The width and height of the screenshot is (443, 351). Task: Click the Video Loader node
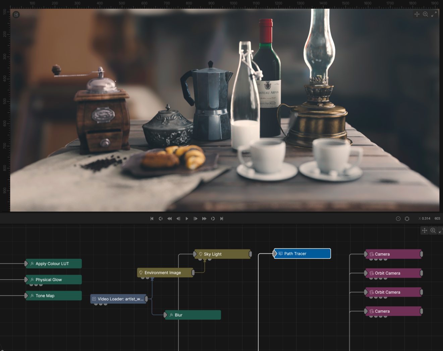[x=119, y=299]
